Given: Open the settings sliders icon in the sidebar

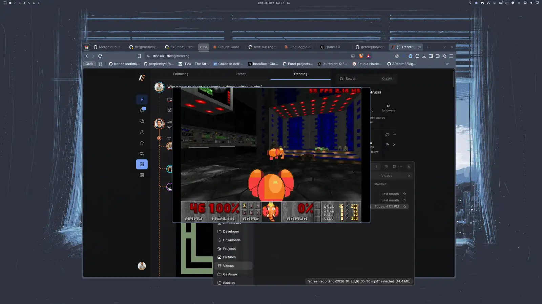Looking at the screenshot, I should (142, 153).
